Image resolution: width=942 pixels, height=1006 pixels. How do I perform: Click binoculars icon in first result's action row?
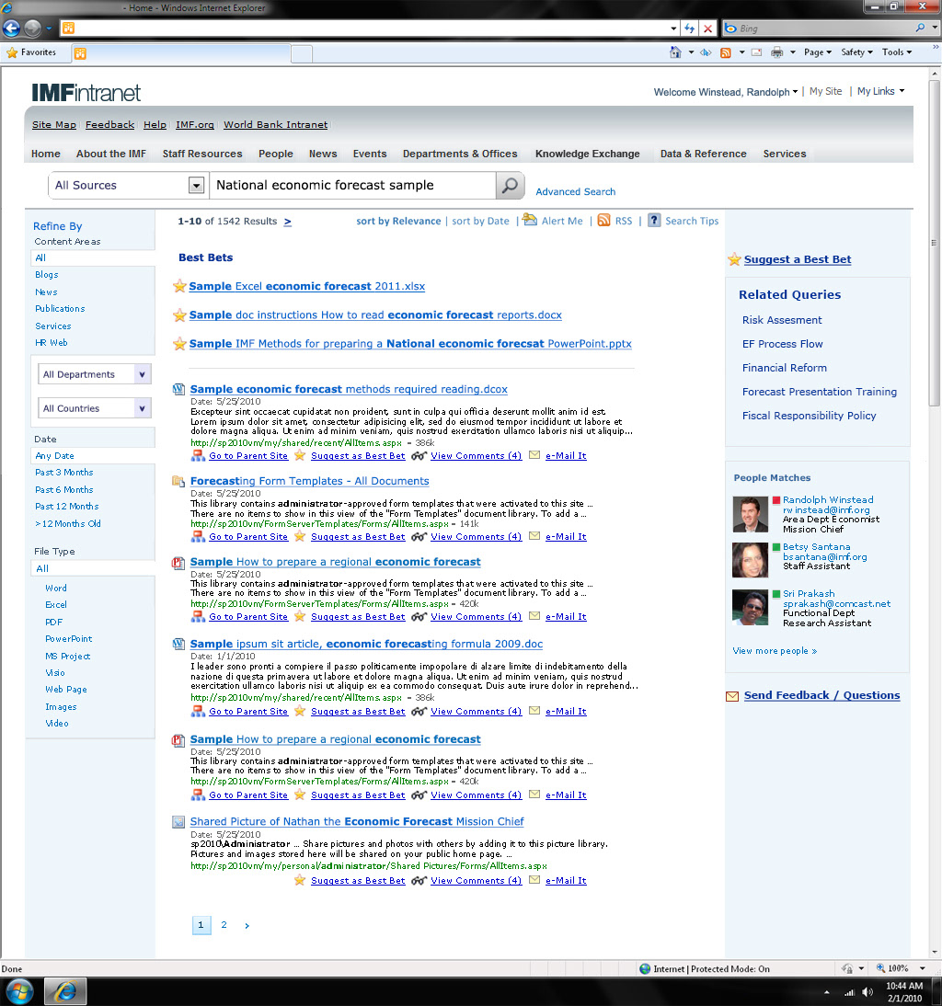point(419,455)
